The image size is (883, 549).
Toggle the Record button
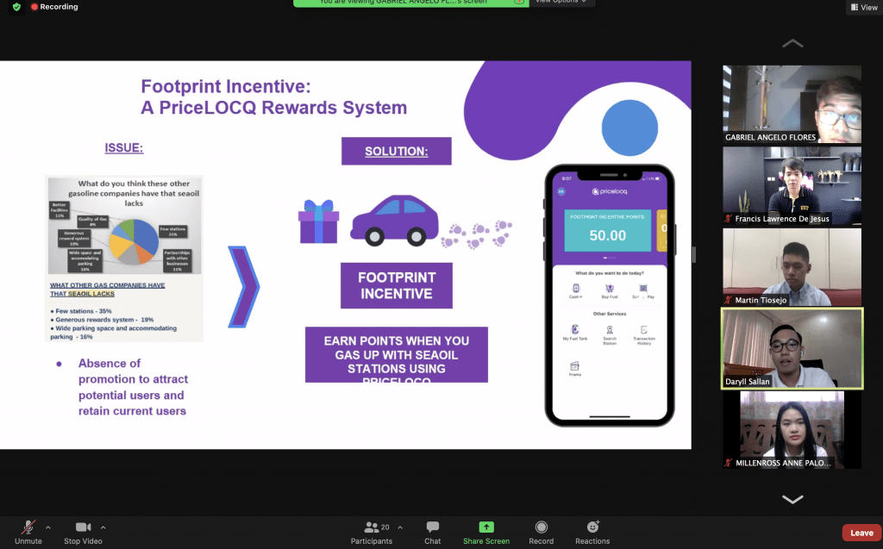[x=542, y=533]
